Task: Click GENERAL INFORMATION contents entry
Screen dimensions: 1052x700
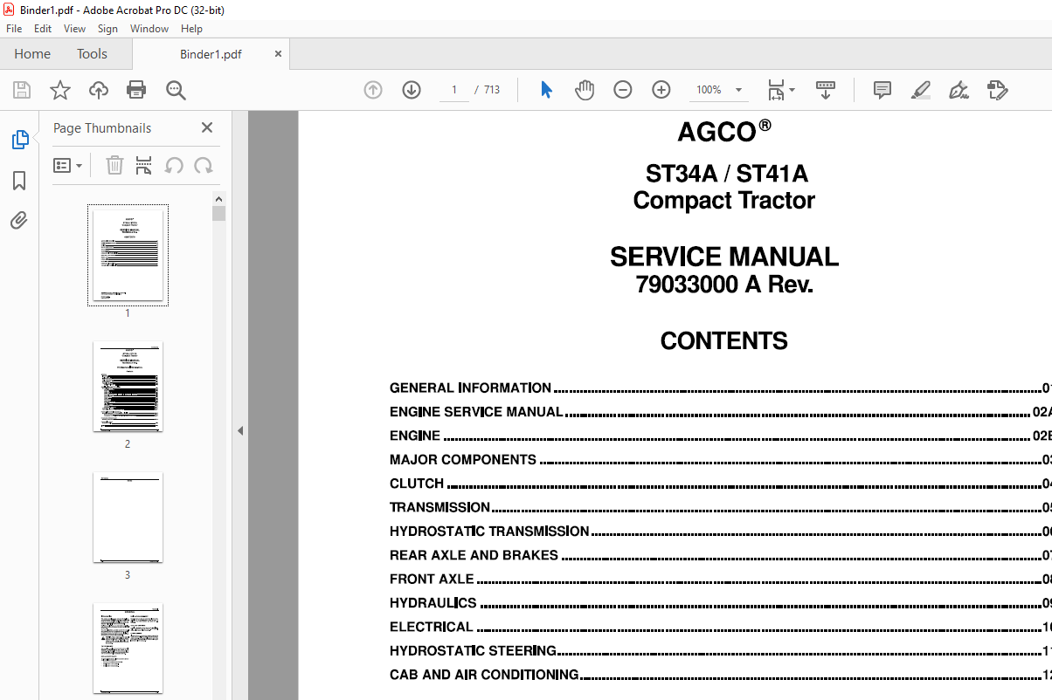Action: pyautogui.click(x=470, y=388)
